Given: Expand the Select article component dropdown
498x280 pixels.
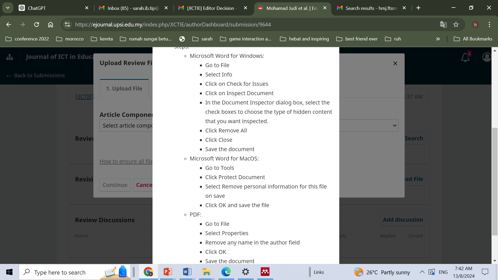Looking at the screenshot, I should coord(395,125).
